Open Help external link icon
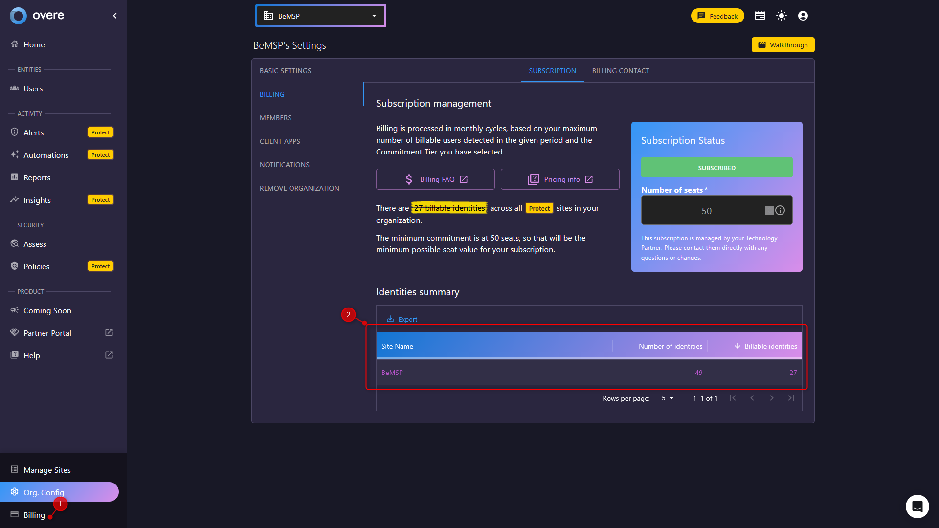The width and height of the screenshot is (939, 528). 109,355
